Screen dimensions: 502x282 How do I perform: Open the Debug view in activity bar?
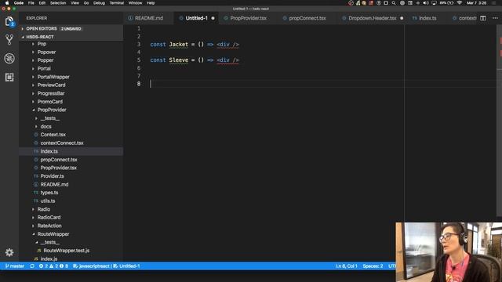[9, 59]
